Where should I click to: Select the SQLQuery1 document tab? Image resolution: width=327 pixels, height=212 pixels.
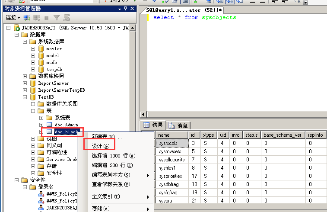pyautogui.click(x=183, y=10)
